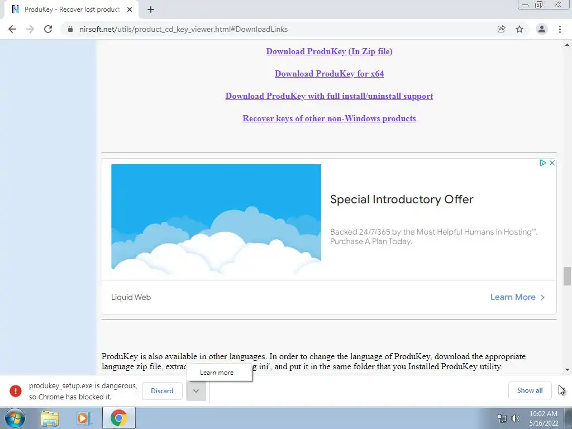Open Chrome three-dot menu

coord(560,29)
